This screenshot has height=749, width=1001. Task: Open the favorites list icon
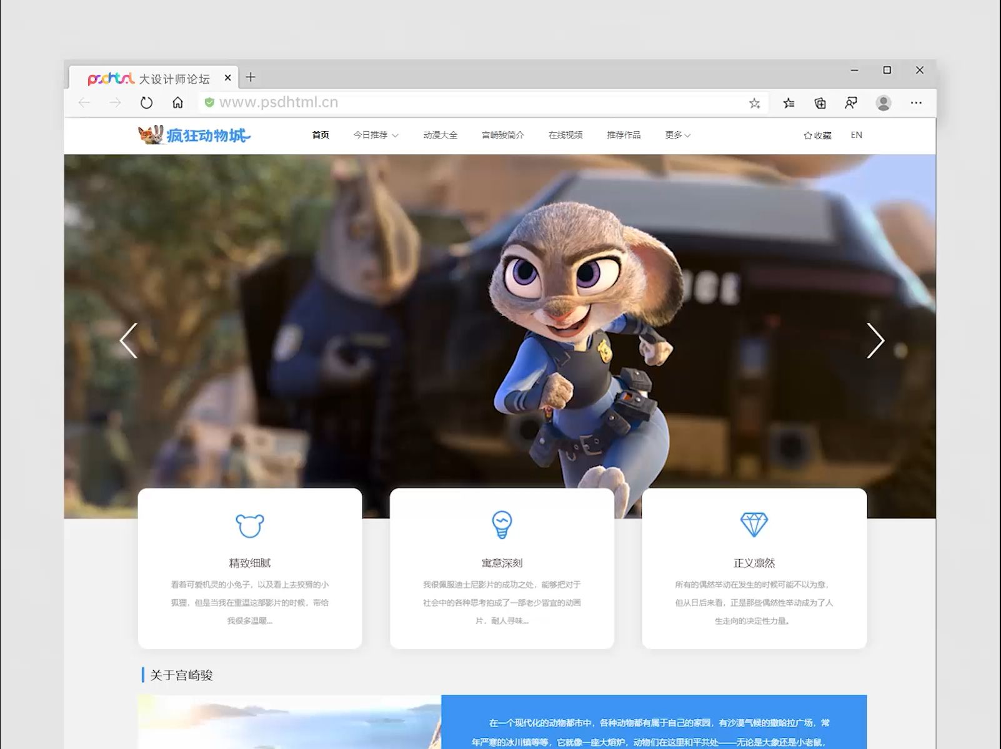point(789,103)
